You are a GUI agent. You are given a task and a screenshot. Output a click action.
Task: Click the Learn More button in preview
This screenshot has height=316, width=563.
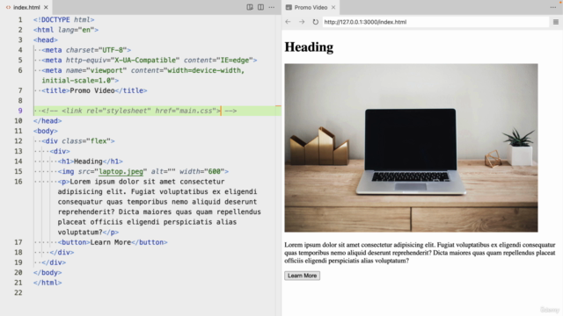point(302,276)
